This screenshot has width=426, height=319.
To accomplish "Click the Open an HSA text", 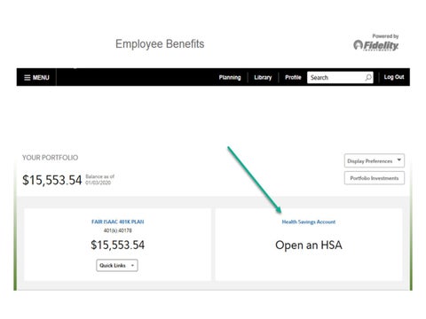I will [x=309, y=245].
